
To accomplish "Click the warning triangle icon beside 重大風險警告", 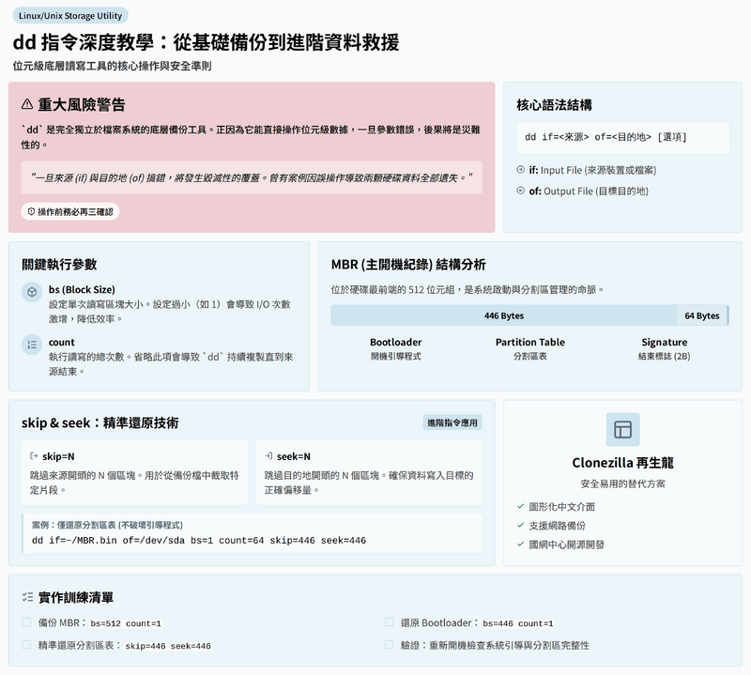I will point(27,105).
